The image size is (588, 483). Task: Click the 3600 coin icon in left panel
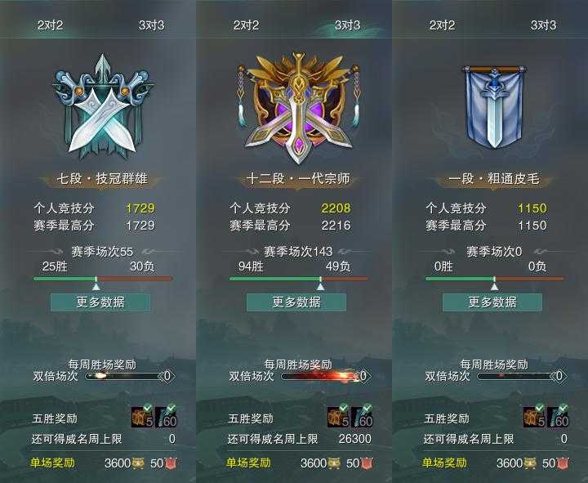tap(138, 463)
